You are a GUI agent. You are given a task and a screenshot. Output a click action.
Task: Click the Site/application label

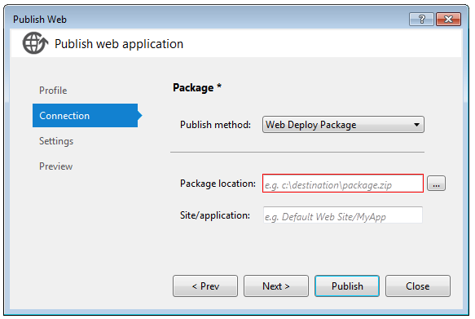[215, 215]
